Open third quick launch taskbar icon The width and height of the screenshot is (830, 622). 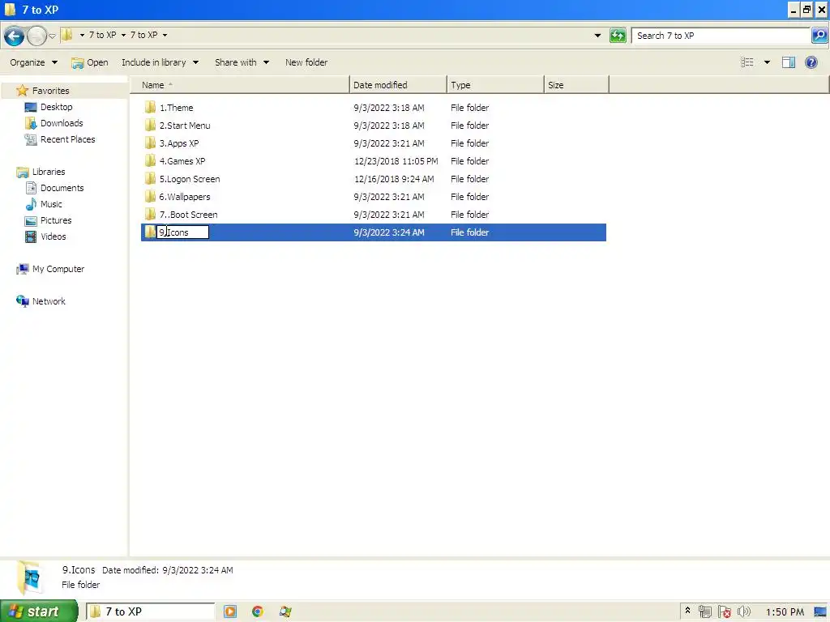tap(285, 612)
